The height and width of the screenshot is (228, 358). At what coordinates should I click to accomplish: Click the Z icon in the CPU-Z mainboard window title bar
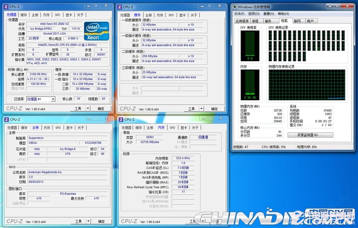point(7,119)
